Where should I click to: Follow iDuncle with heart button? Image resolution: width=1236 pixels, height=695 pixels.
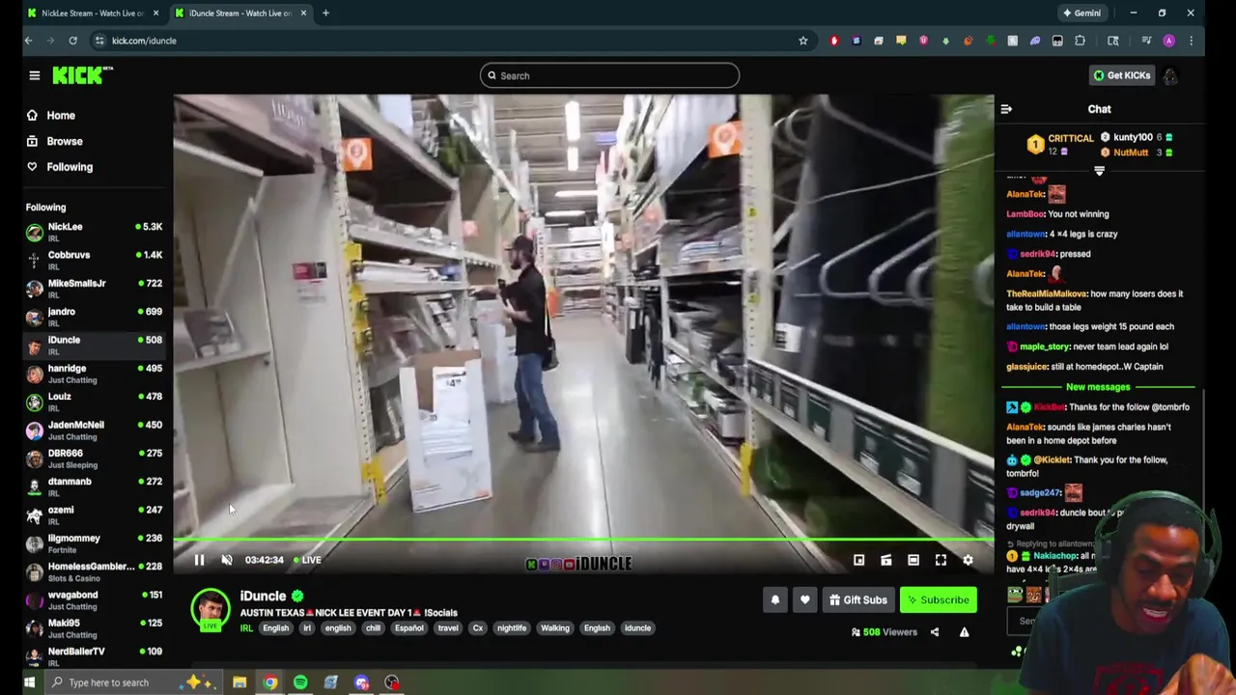[804, 600]
